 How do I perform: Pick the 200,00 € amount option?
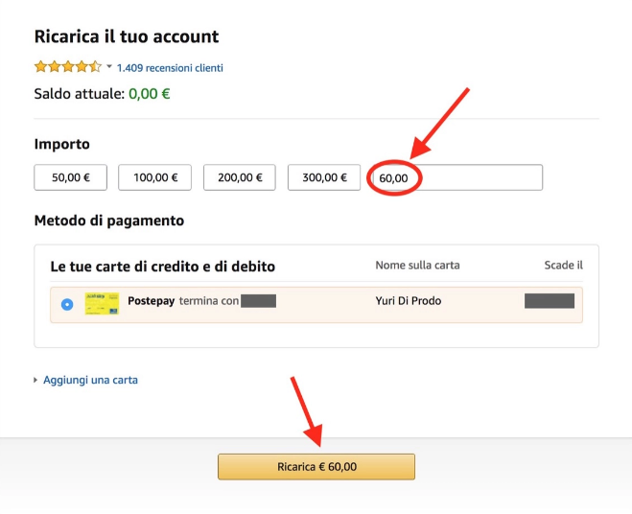point(240,177)
